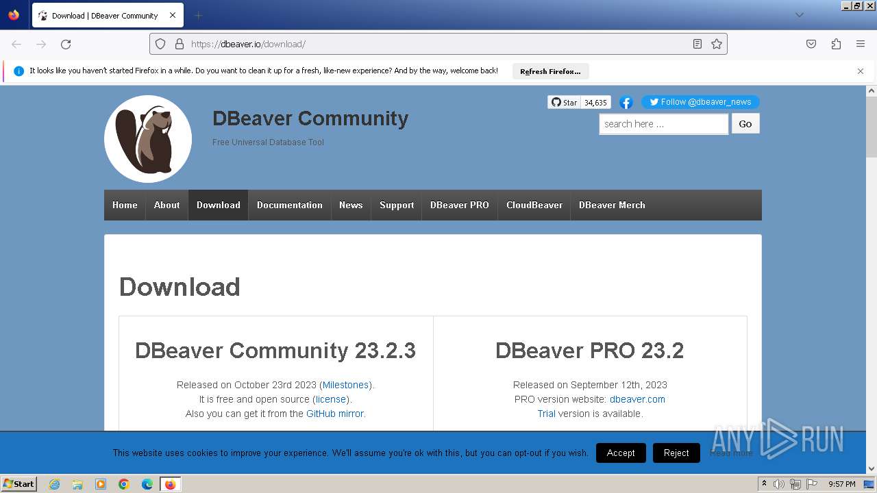Open the Trial version link
Image resolution: width=877 pixels, height=493 pixels.
pyautogui.click(x=546, y=414)
